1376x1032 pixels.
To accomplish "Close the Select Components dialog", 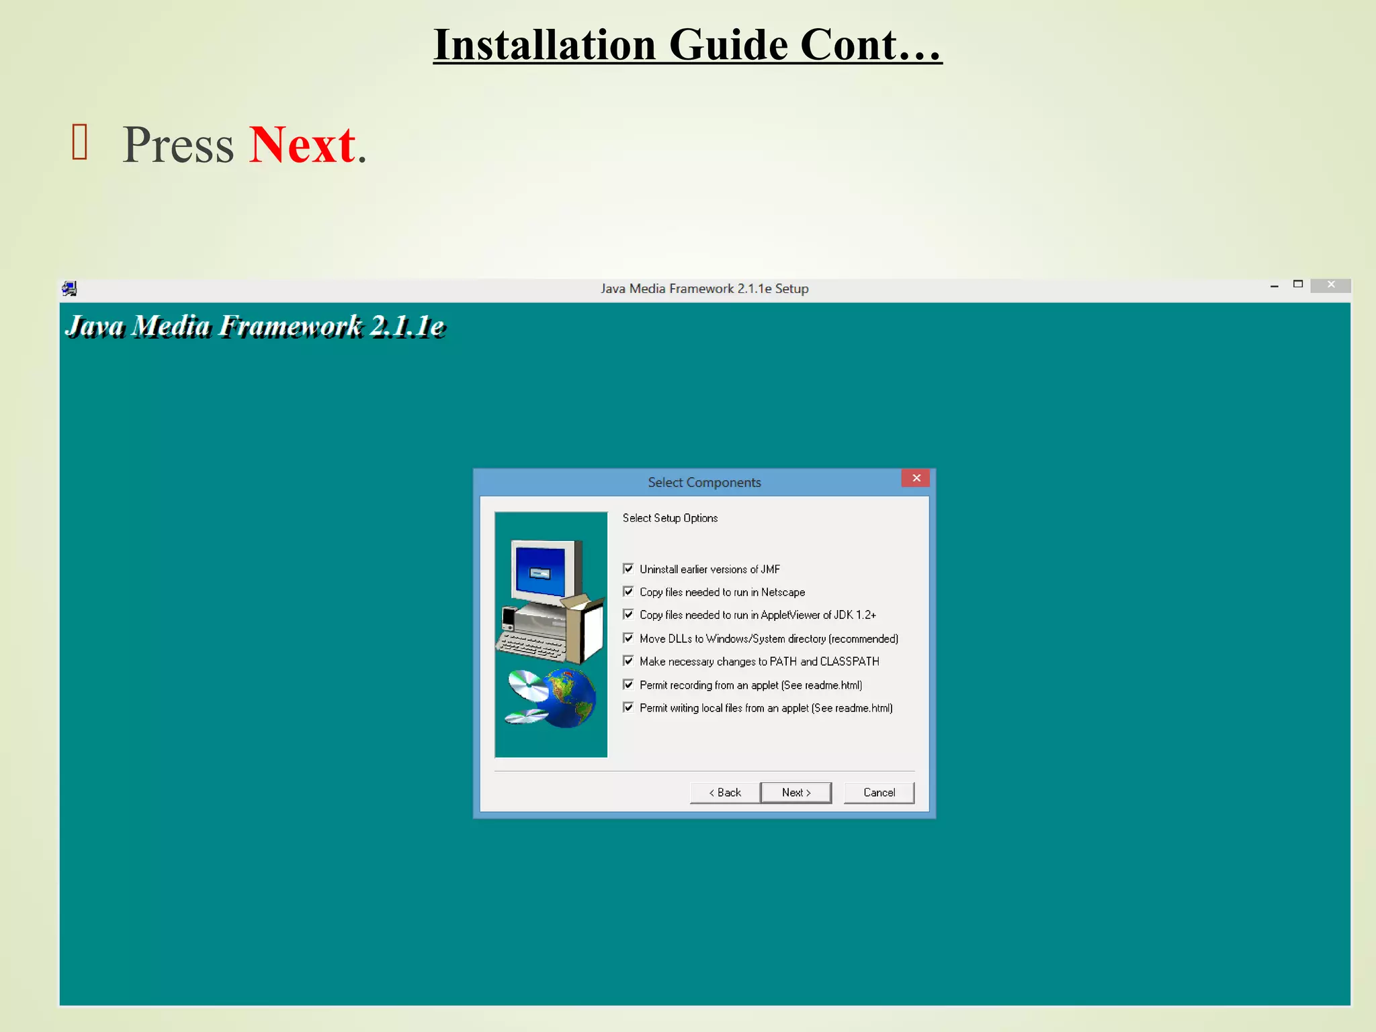I will click(x=916, y=478).
